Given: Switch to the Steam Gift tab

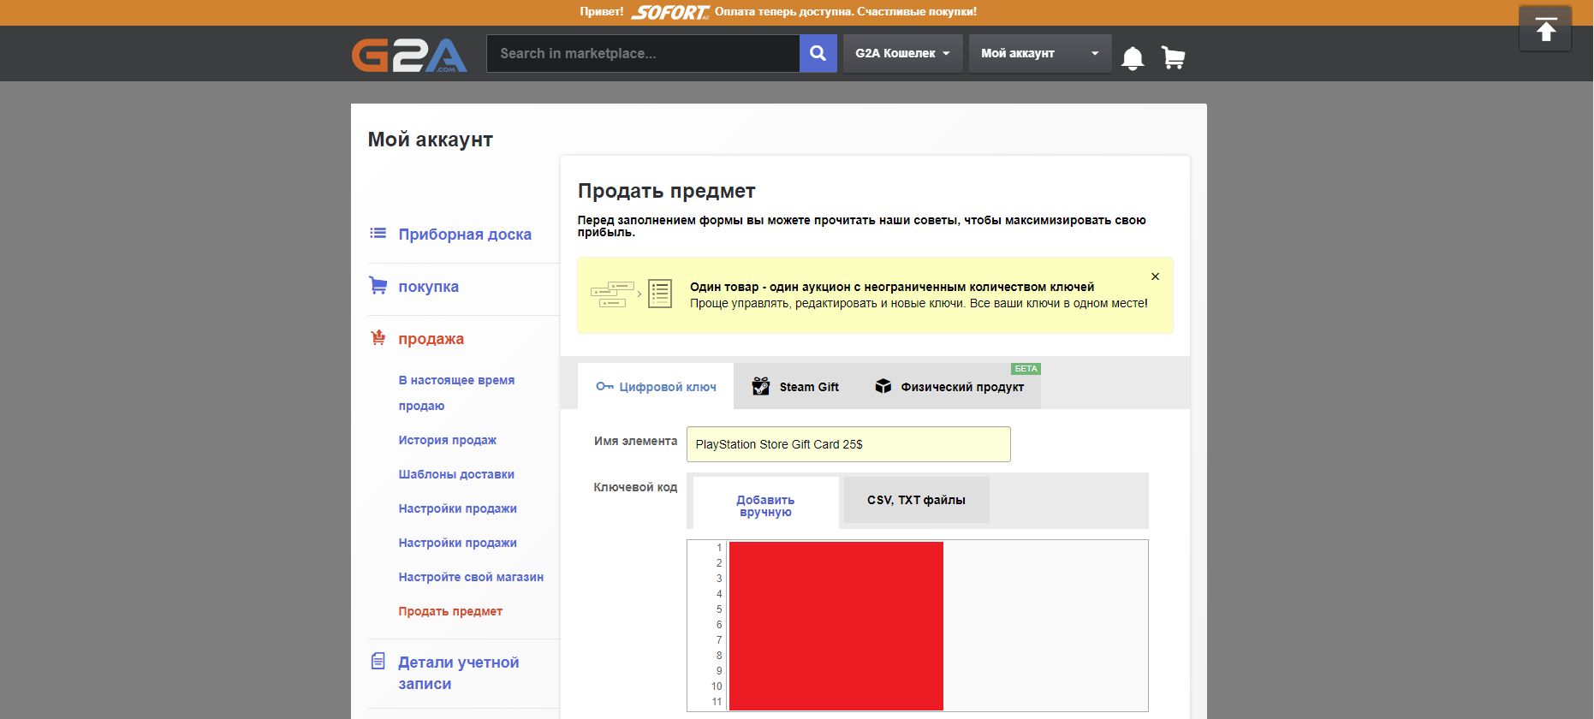Looking at the screenshot, I should (795, 387).
